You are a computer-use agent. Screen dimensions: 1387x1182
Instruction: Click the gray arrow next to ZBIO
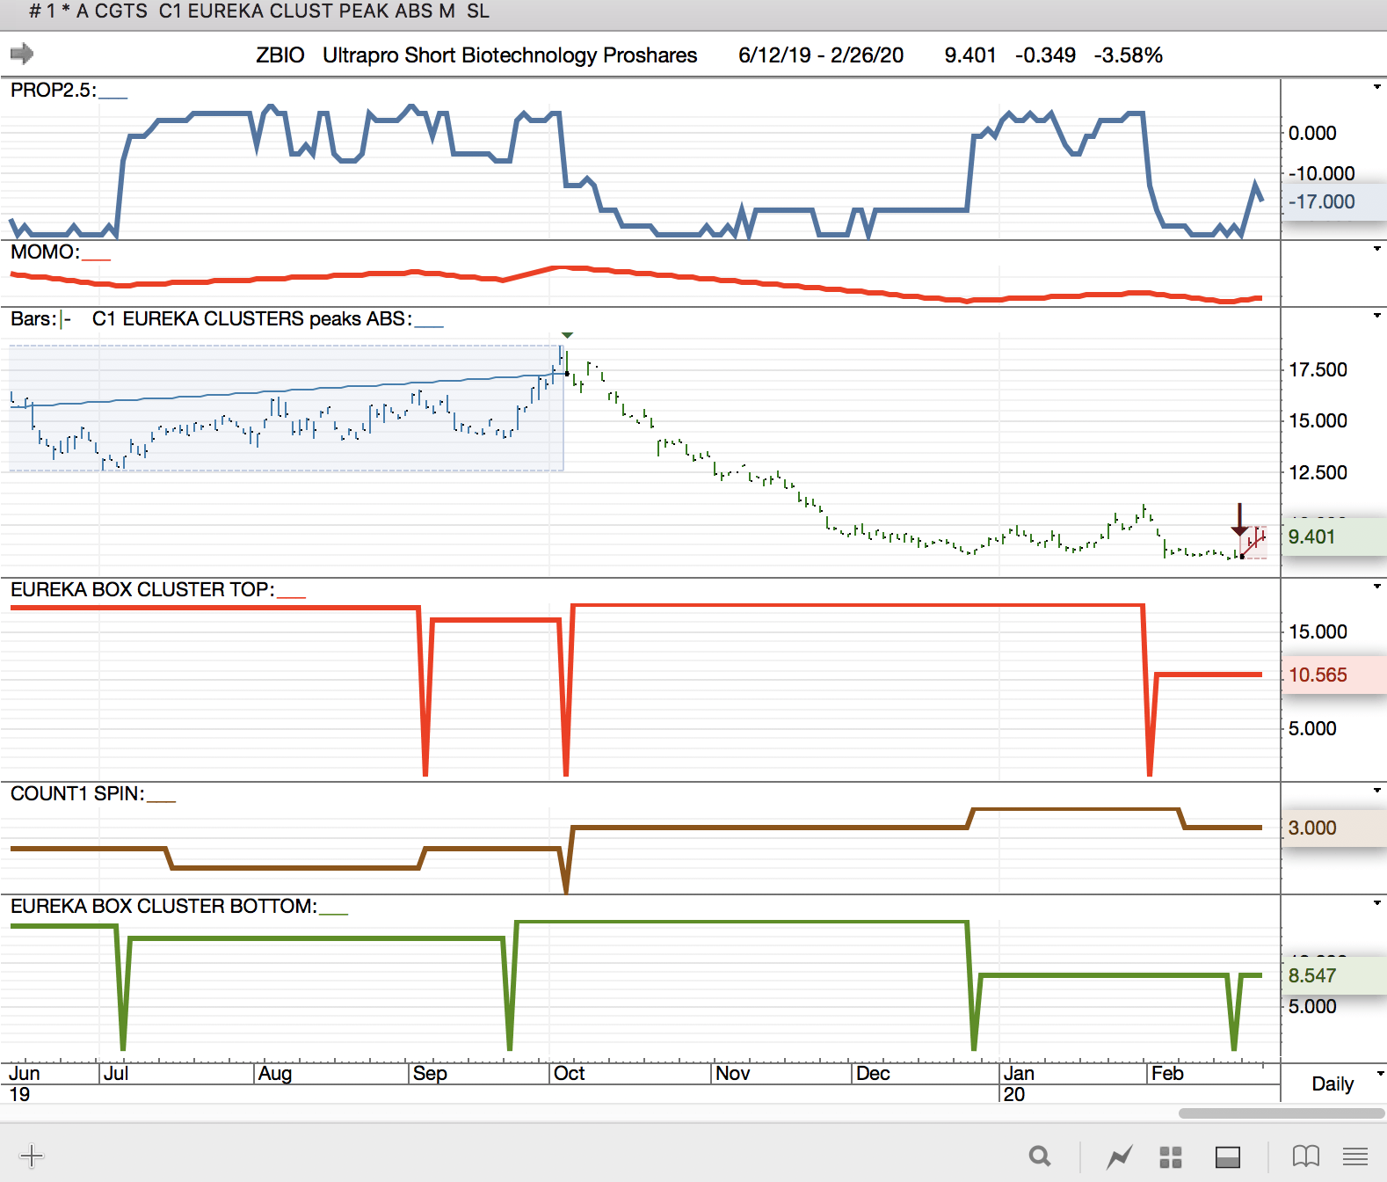click(x=22, y=54)
